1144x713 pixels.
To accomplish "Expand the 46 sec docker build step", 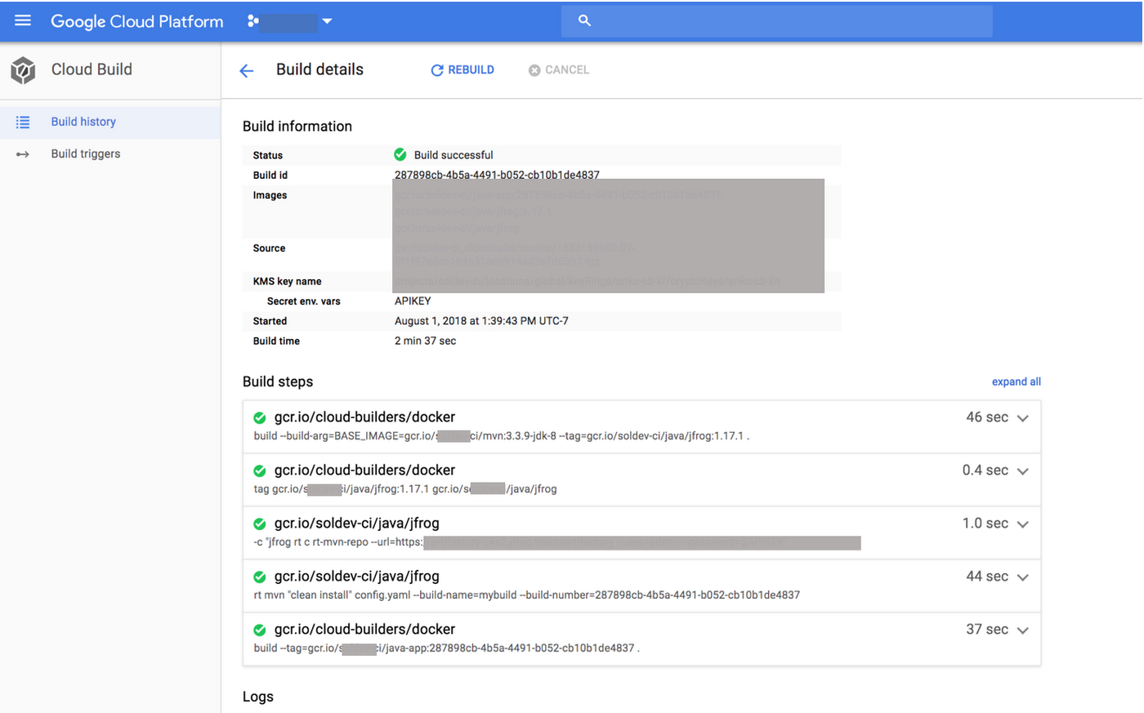I will (x=1022, y=418).
